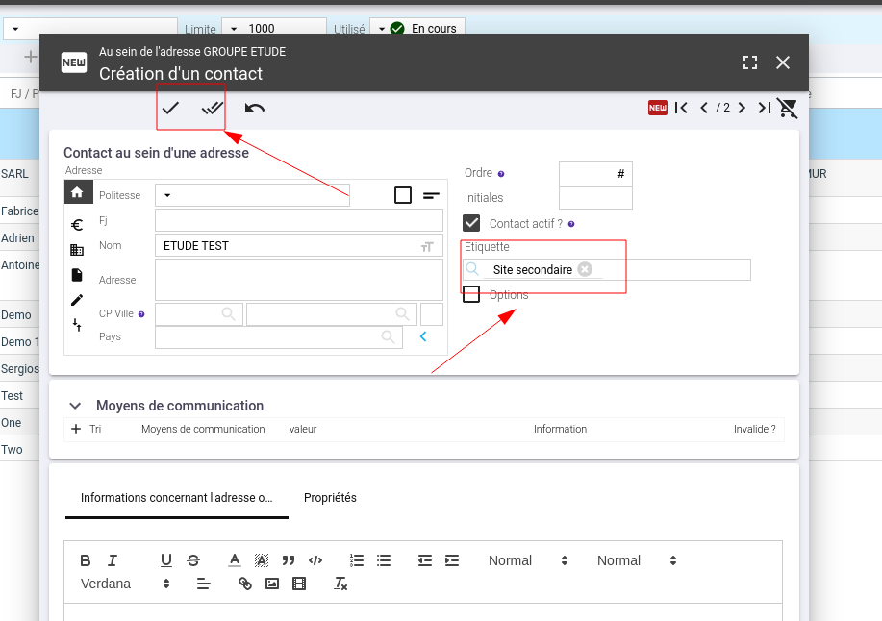Switch to the Propriétés tab
The image size is (882, 621).
click(330, 498)
